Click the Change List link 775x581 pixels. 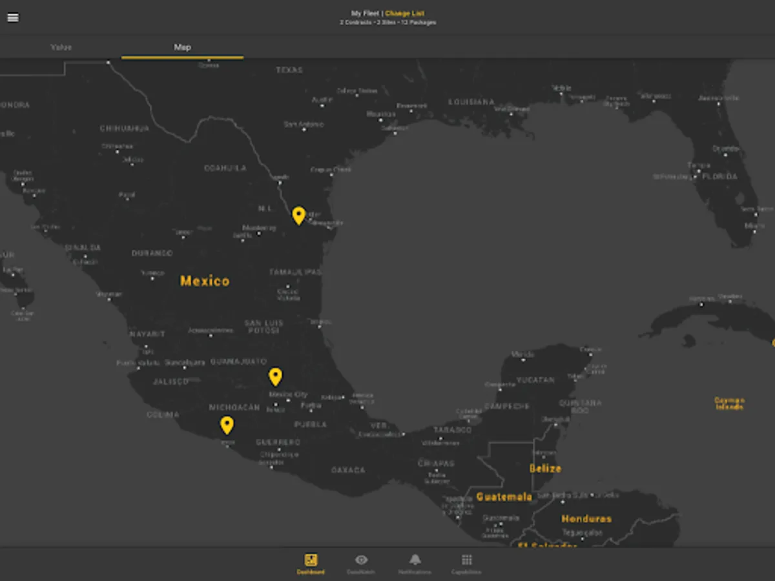click(x=405, y=14)
